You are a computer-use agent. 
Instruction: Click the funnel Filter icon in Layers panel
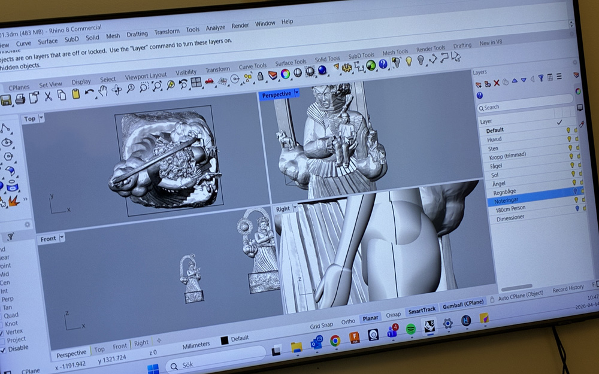(541, 78)
